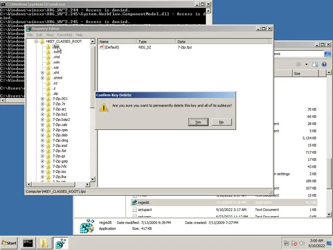Image resolution: width=333 pixels, height=250 pixels.
Task: Click the large regedit icon in details pane
Action: click(x=87, y=226)
